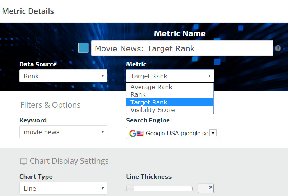Click the blue metric color swatch

coord(83,48)
